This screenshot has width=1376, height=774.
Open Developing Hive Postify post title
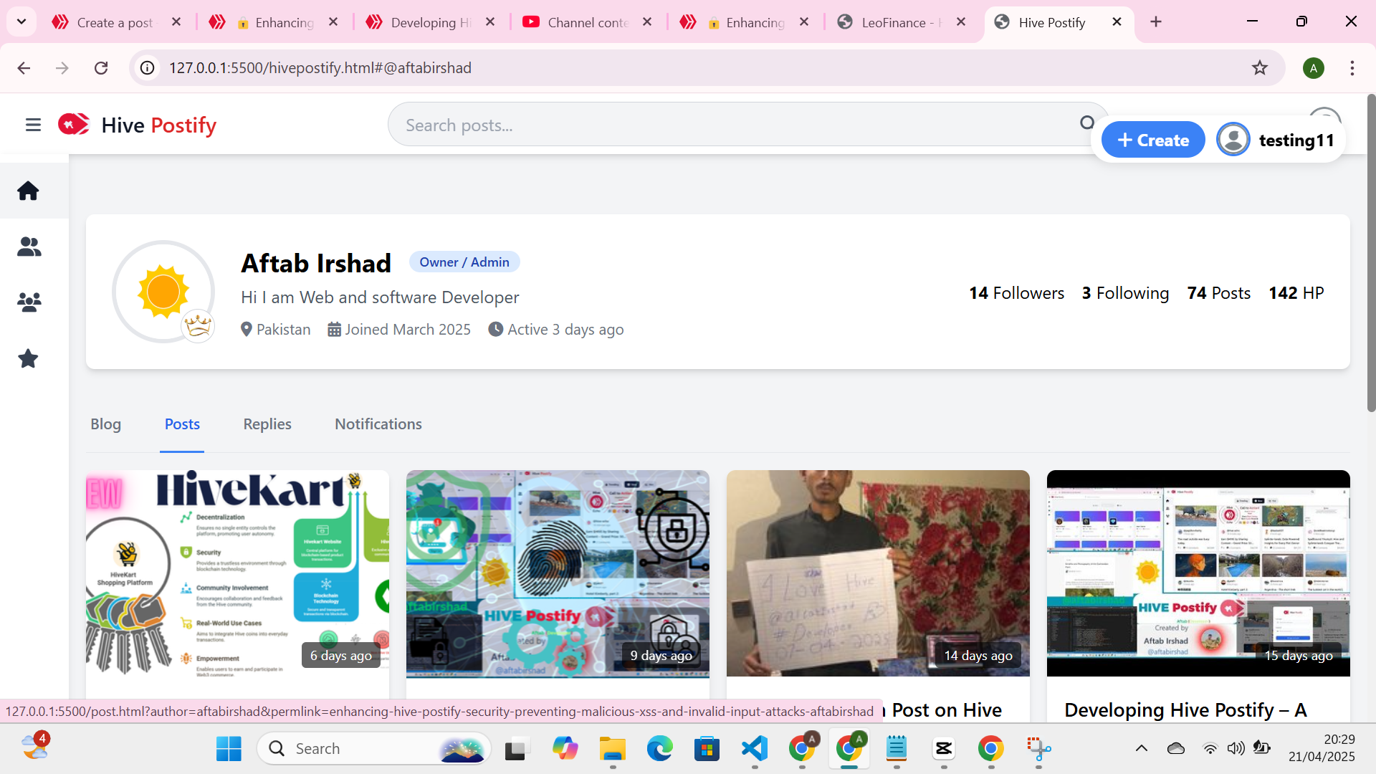click(x=1185, y=710)
